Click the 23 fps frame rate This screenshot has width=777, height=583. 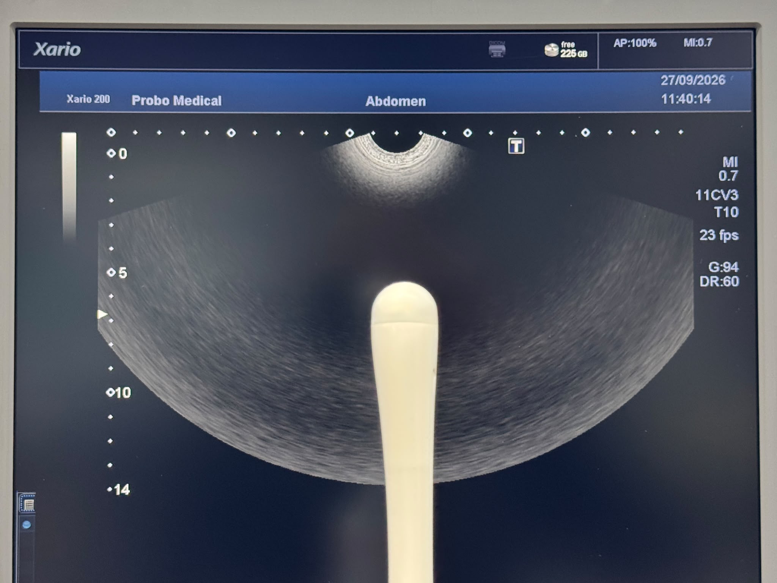pos(719,235)
